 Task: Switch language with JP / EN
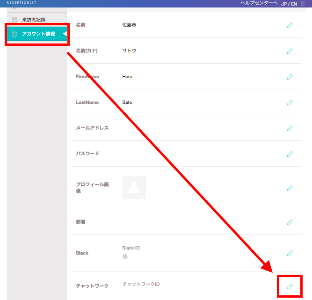pyautogui.click(x=289, y=4)
